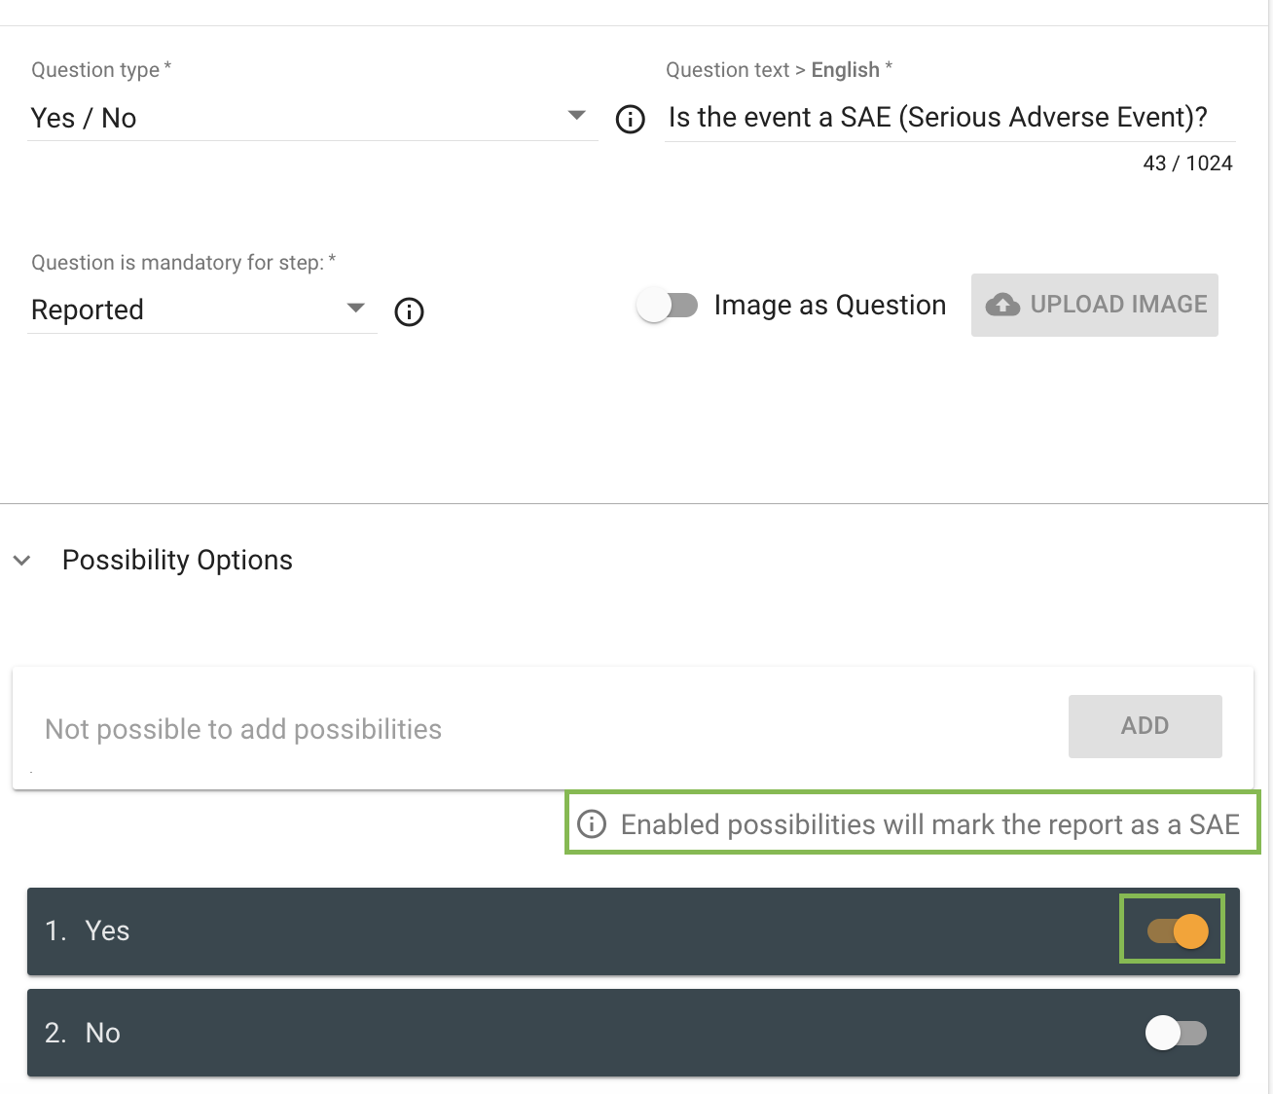
Task: Click the ADD button
Action: tap(1145, 725)
